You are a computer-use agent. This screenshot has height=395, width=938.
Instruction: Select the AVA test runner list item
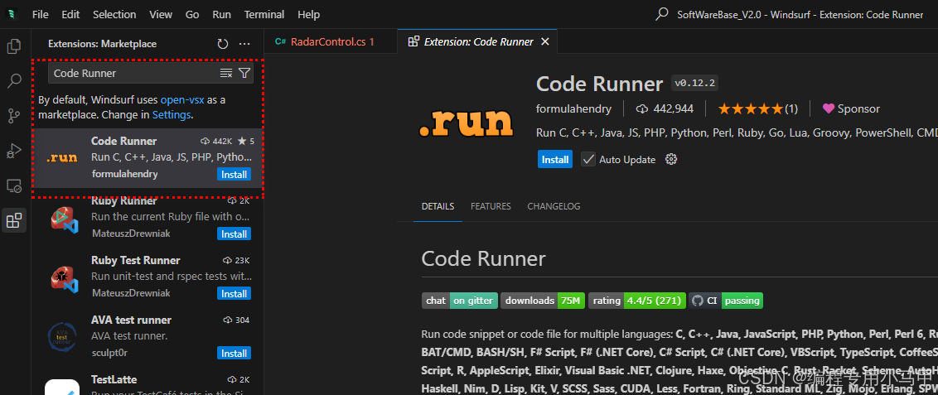147,337
